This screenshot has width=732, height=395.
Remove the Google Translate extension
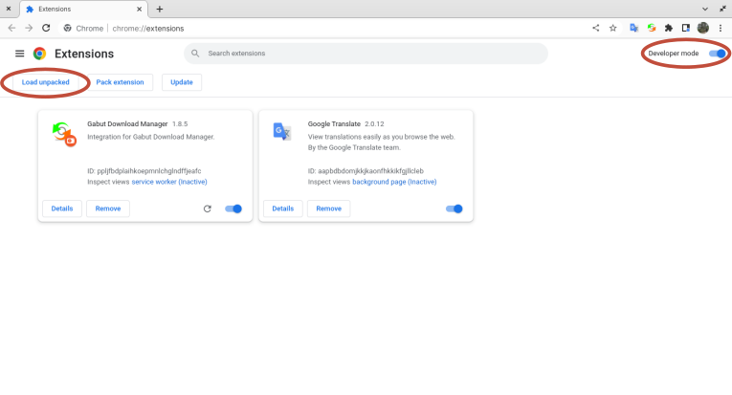[x=328, y=208]
